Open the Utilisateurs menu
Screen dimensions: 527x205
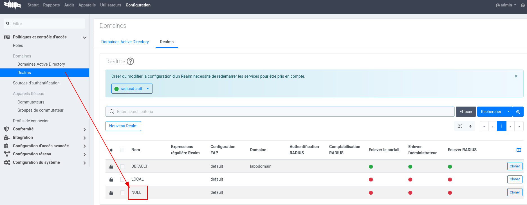pyautogui.click(x=111, y=5)
